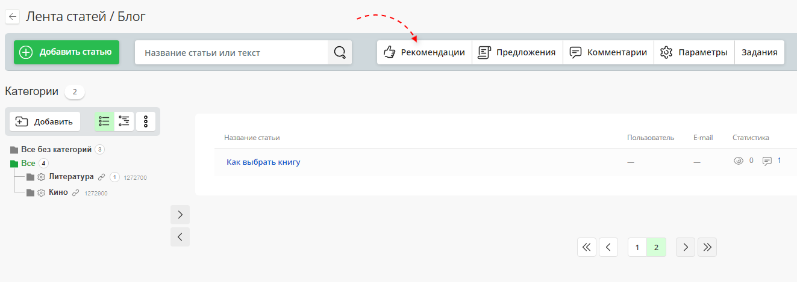
Task: Click the green Добавить статью button
Action: pyautogui.click(x=66, y=52)
